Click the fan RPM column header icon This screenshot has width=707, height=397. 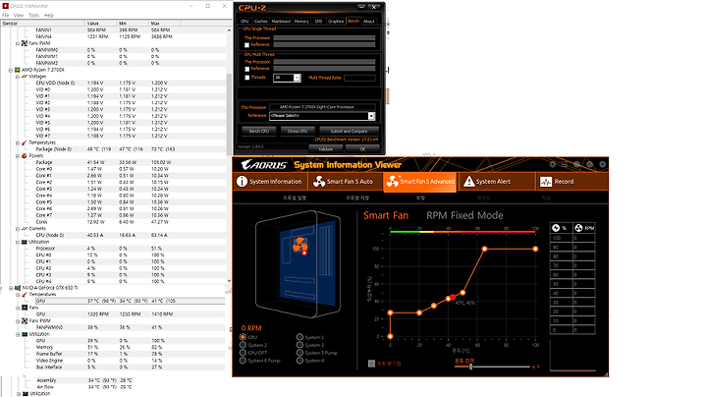[578, 228]
